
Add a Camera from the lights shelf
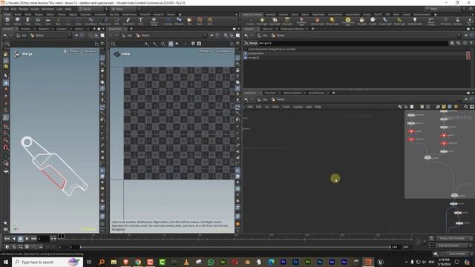point(250,21)
